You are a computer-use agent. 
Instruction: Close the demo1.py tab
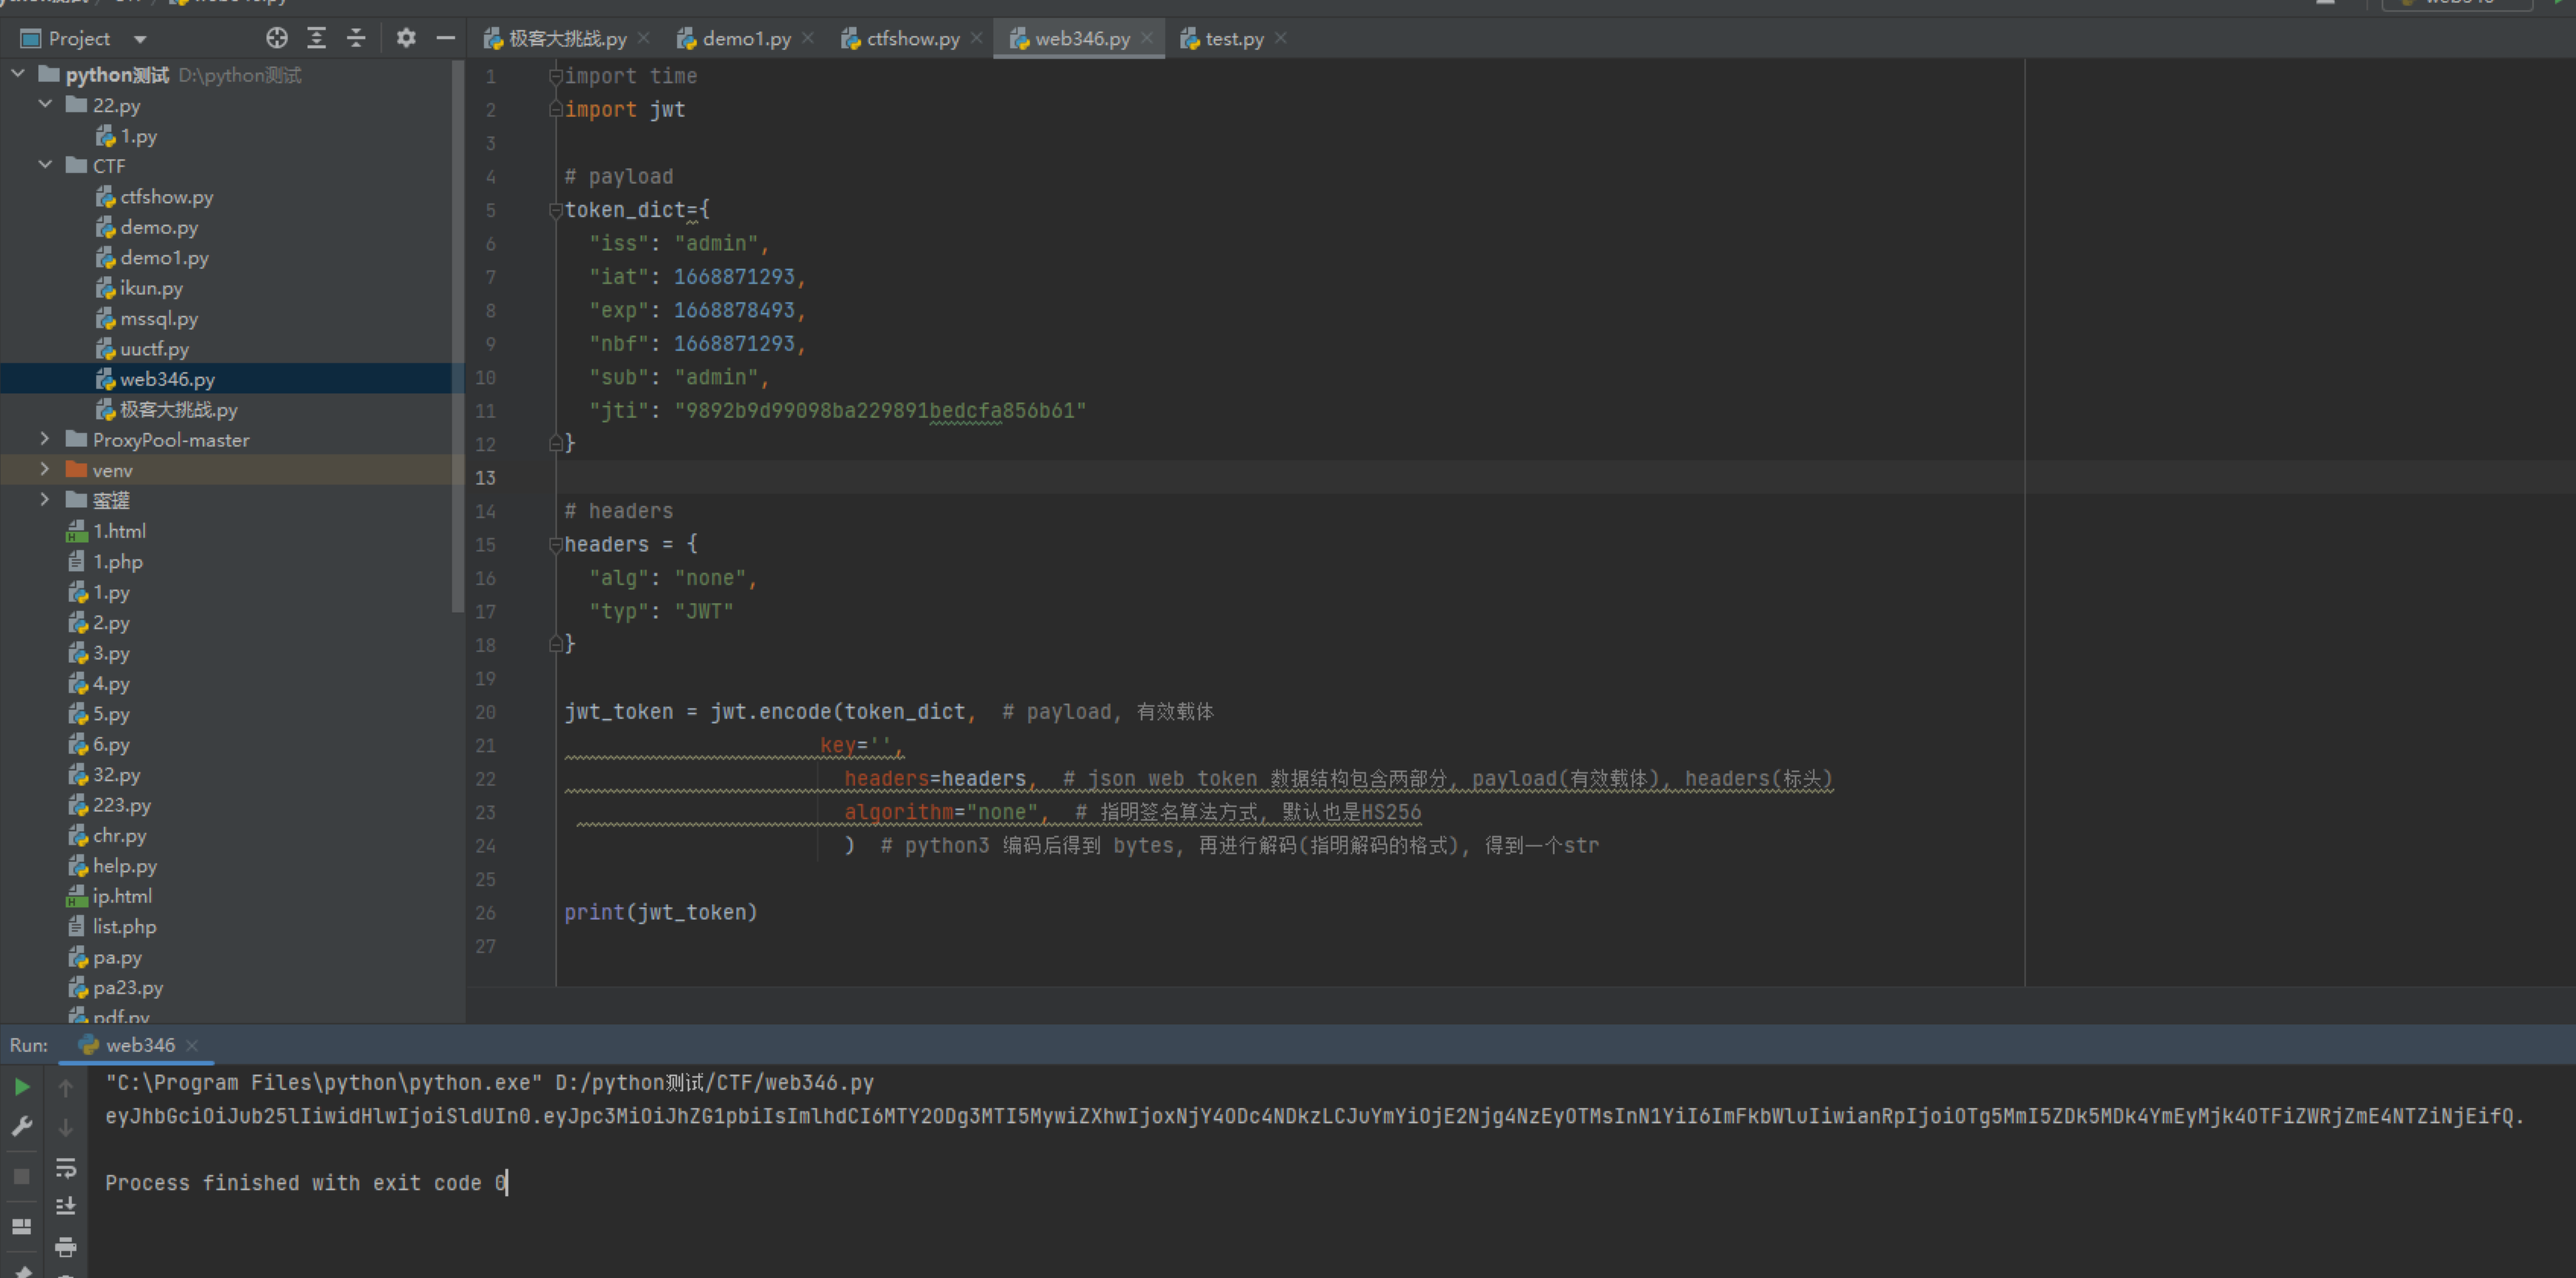808,38
